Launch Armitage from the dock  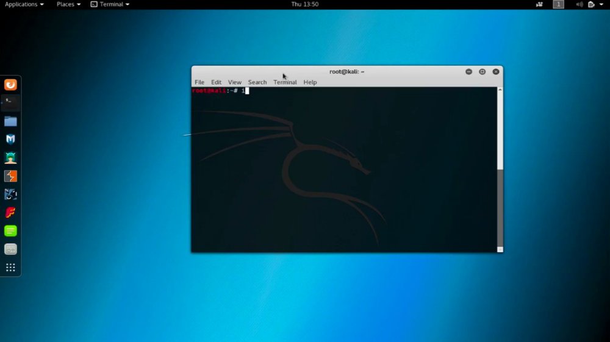10,158
